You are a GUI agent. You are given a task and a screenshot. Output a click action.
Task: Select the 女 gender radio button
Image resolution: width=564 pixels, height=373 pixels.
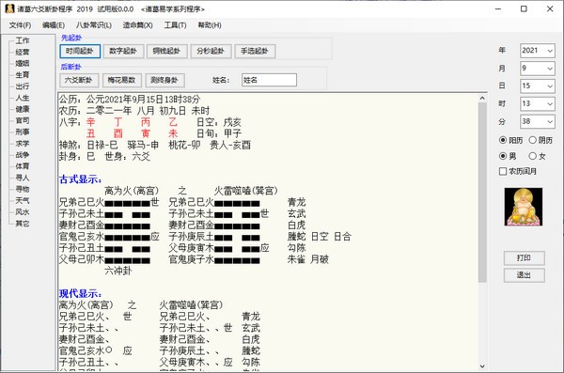coord(538,156)
